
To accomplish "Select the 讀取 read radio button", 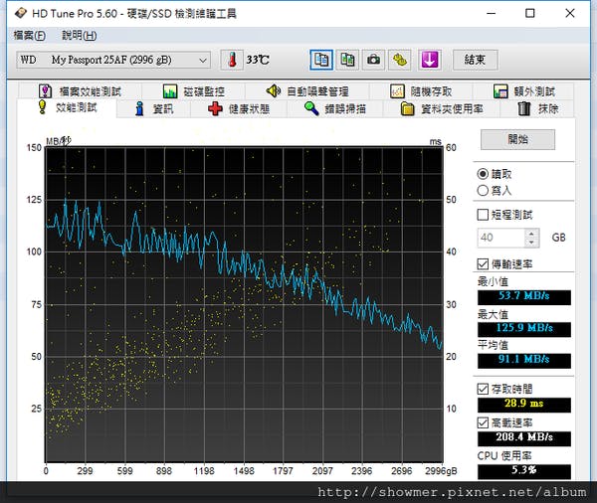I will point(484,173).
